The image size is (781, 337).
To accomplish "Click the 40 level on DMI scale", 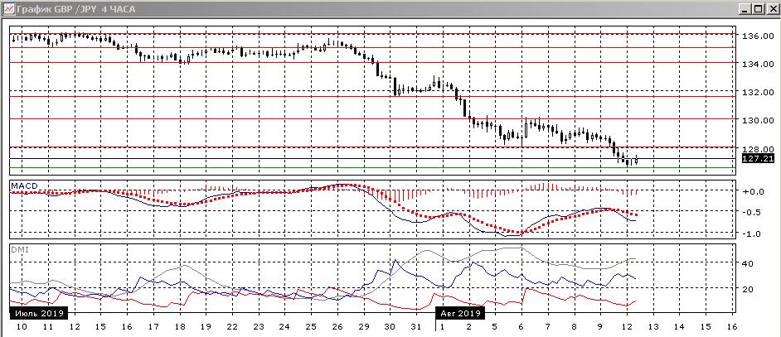I will 748,263.
